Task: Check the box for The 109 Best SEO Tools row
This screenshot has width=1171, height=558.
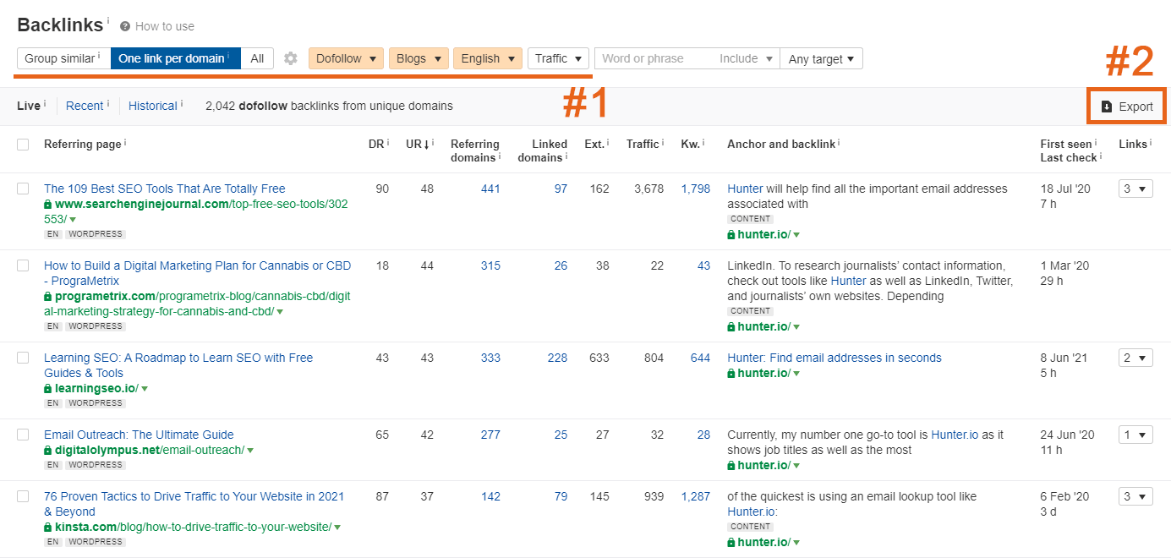Action: tap(23, 189)
